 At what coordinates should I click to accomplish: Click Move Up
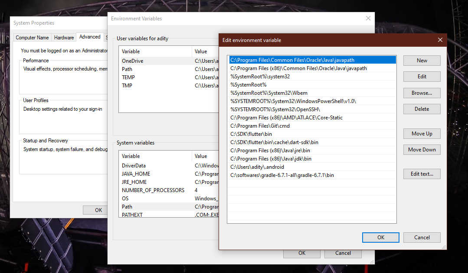point(421,133)
